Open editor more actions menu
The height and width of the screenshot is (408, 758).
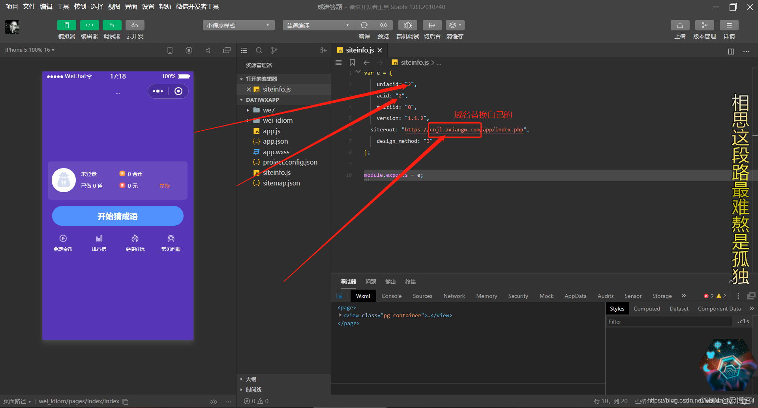[x=746, y=51]
